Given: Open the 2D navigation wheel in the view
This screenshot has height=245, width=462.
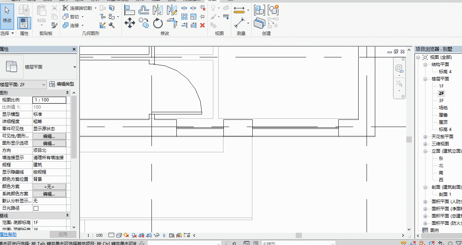Looking at the screenshot, I should tap(399, 69).
